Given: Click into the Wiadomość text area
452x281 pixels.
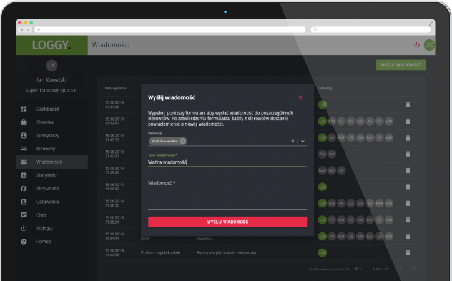Looking at the screenshot, I should click(227, 197).
